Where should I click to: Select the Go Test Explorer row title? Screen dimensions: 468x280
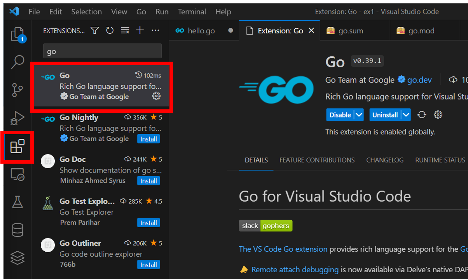[87, 201]
